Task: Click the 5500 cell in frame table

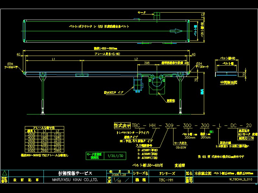Action: 31,147
